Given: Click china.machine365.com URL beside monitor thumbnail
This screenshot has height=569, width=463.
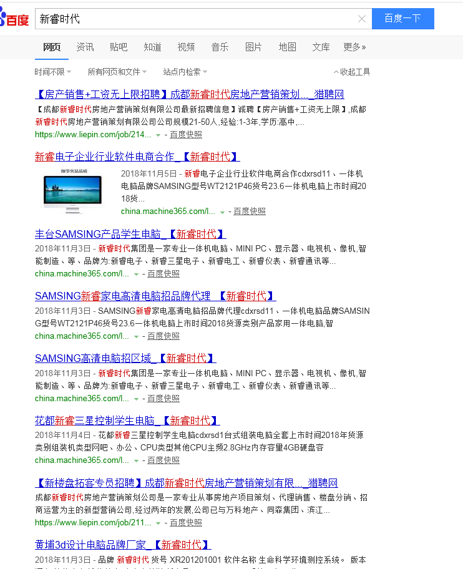Looking at the screenshot, I should coord(168,212).
